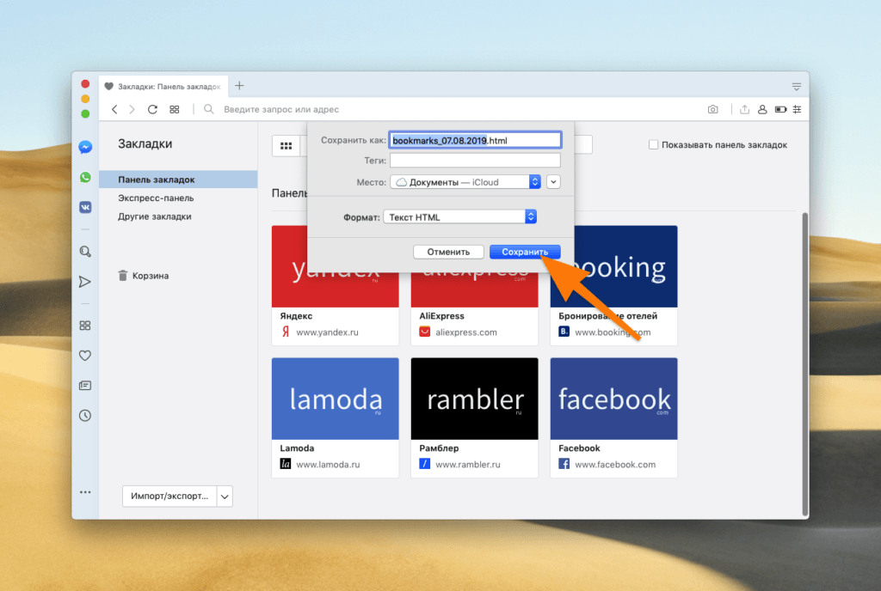The image size is (881, 591).
Task: Click the Сохранить как filename field
Action: point(475,140)
